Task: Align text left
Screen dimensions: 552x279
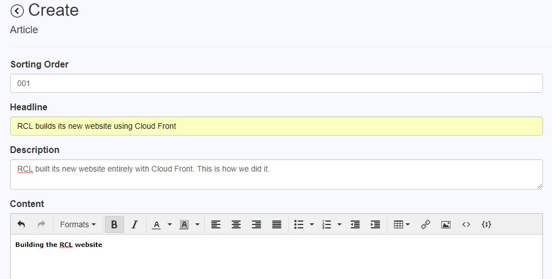Action: point(216,224)
